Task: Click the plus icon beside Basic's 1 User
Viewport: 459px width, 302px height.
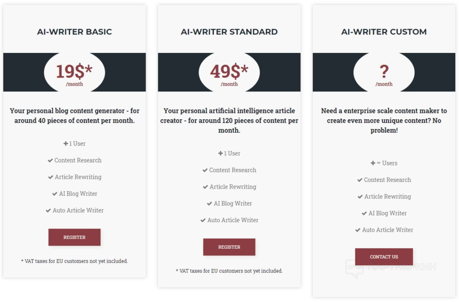Action: (x=65, y=143)
